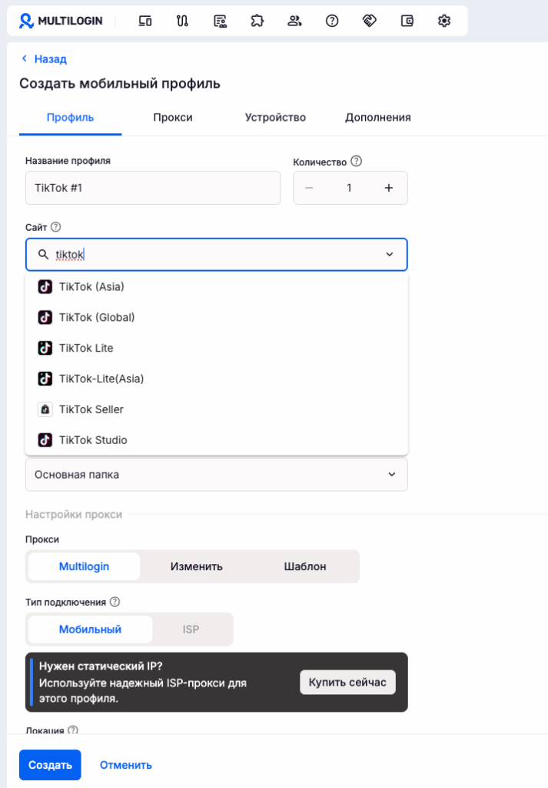Select TikTok Seller from the list
The height and width of the screenshot is (788, 548).
pos(216,409)
